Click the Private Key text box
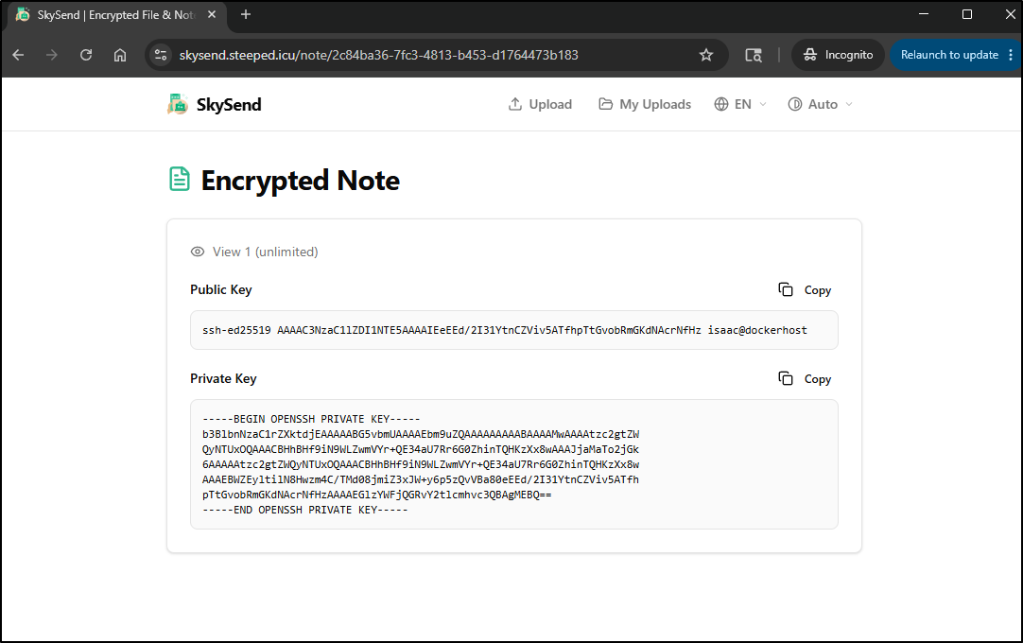Image resolution: width=1023 pixels, height=643 pixels. click(514, 464)
